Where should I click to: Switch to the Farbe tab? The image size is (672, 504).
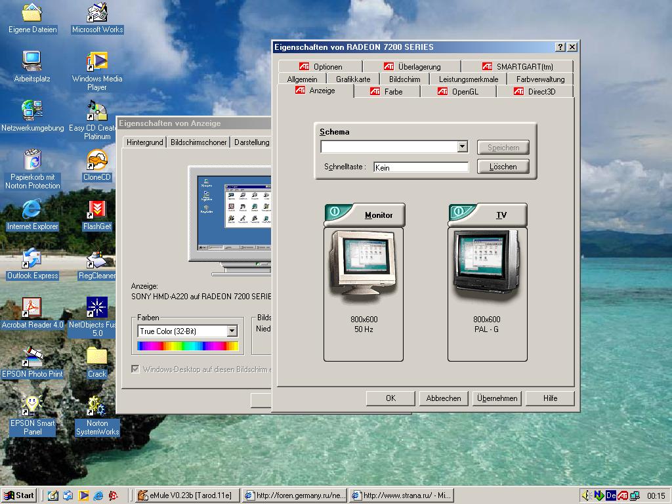click(387, 91)
